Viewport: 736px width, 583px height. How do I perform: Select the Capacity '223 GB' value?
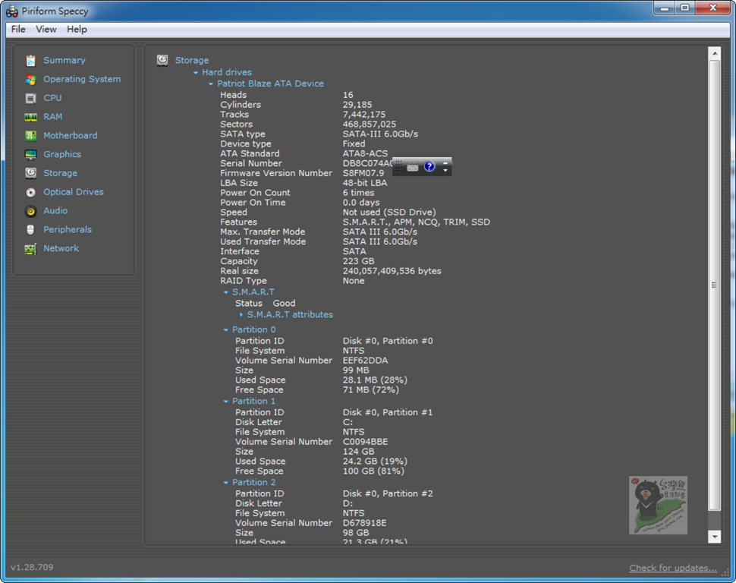(358, 261)
